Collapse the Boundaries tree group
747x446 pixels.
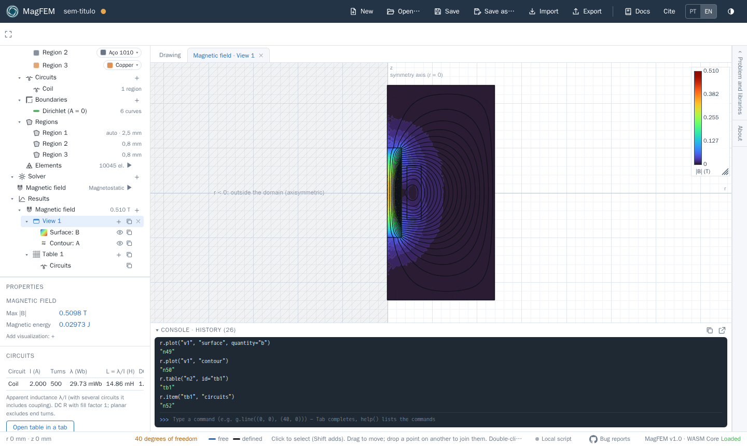(x=20, y=100)
